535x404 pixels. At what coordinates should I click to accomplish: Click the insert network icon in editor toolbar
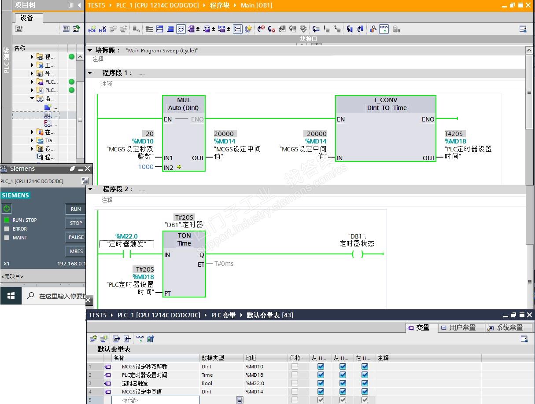point(92,29)
